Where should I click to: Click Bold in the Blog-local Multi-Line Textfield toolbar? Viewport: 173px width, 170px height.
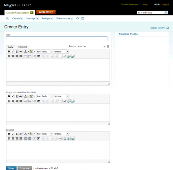pyautogui.click(x=9, y=96)
